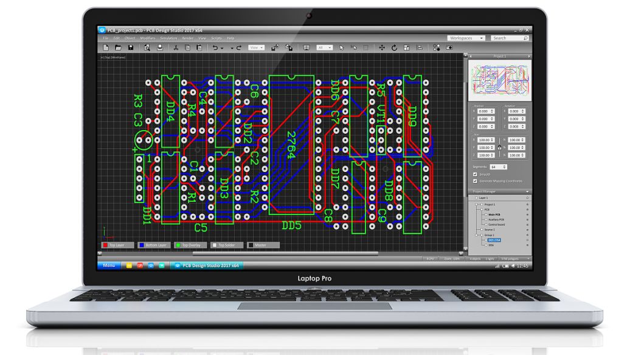630x355 pixels.
Task: Save the project with the floppy-disk icon
Action: [131, 48]
